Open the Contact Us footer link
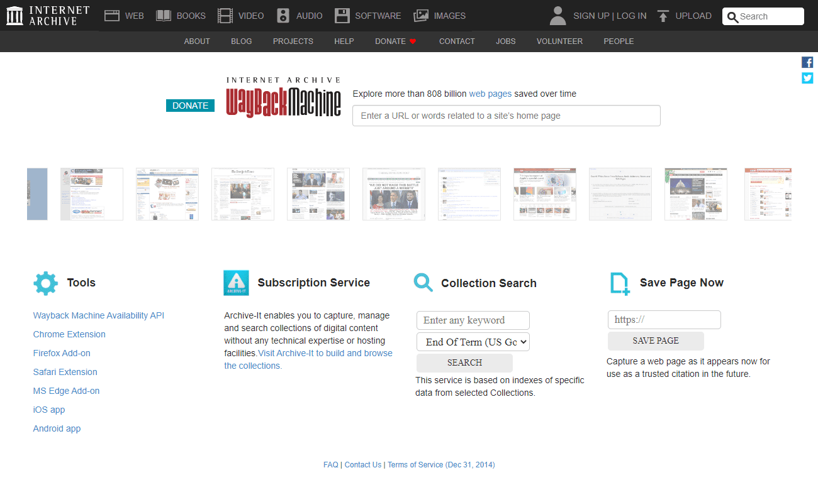Image resolution: width=818 pixels, height=490 pixels. [x=363, y=465]
